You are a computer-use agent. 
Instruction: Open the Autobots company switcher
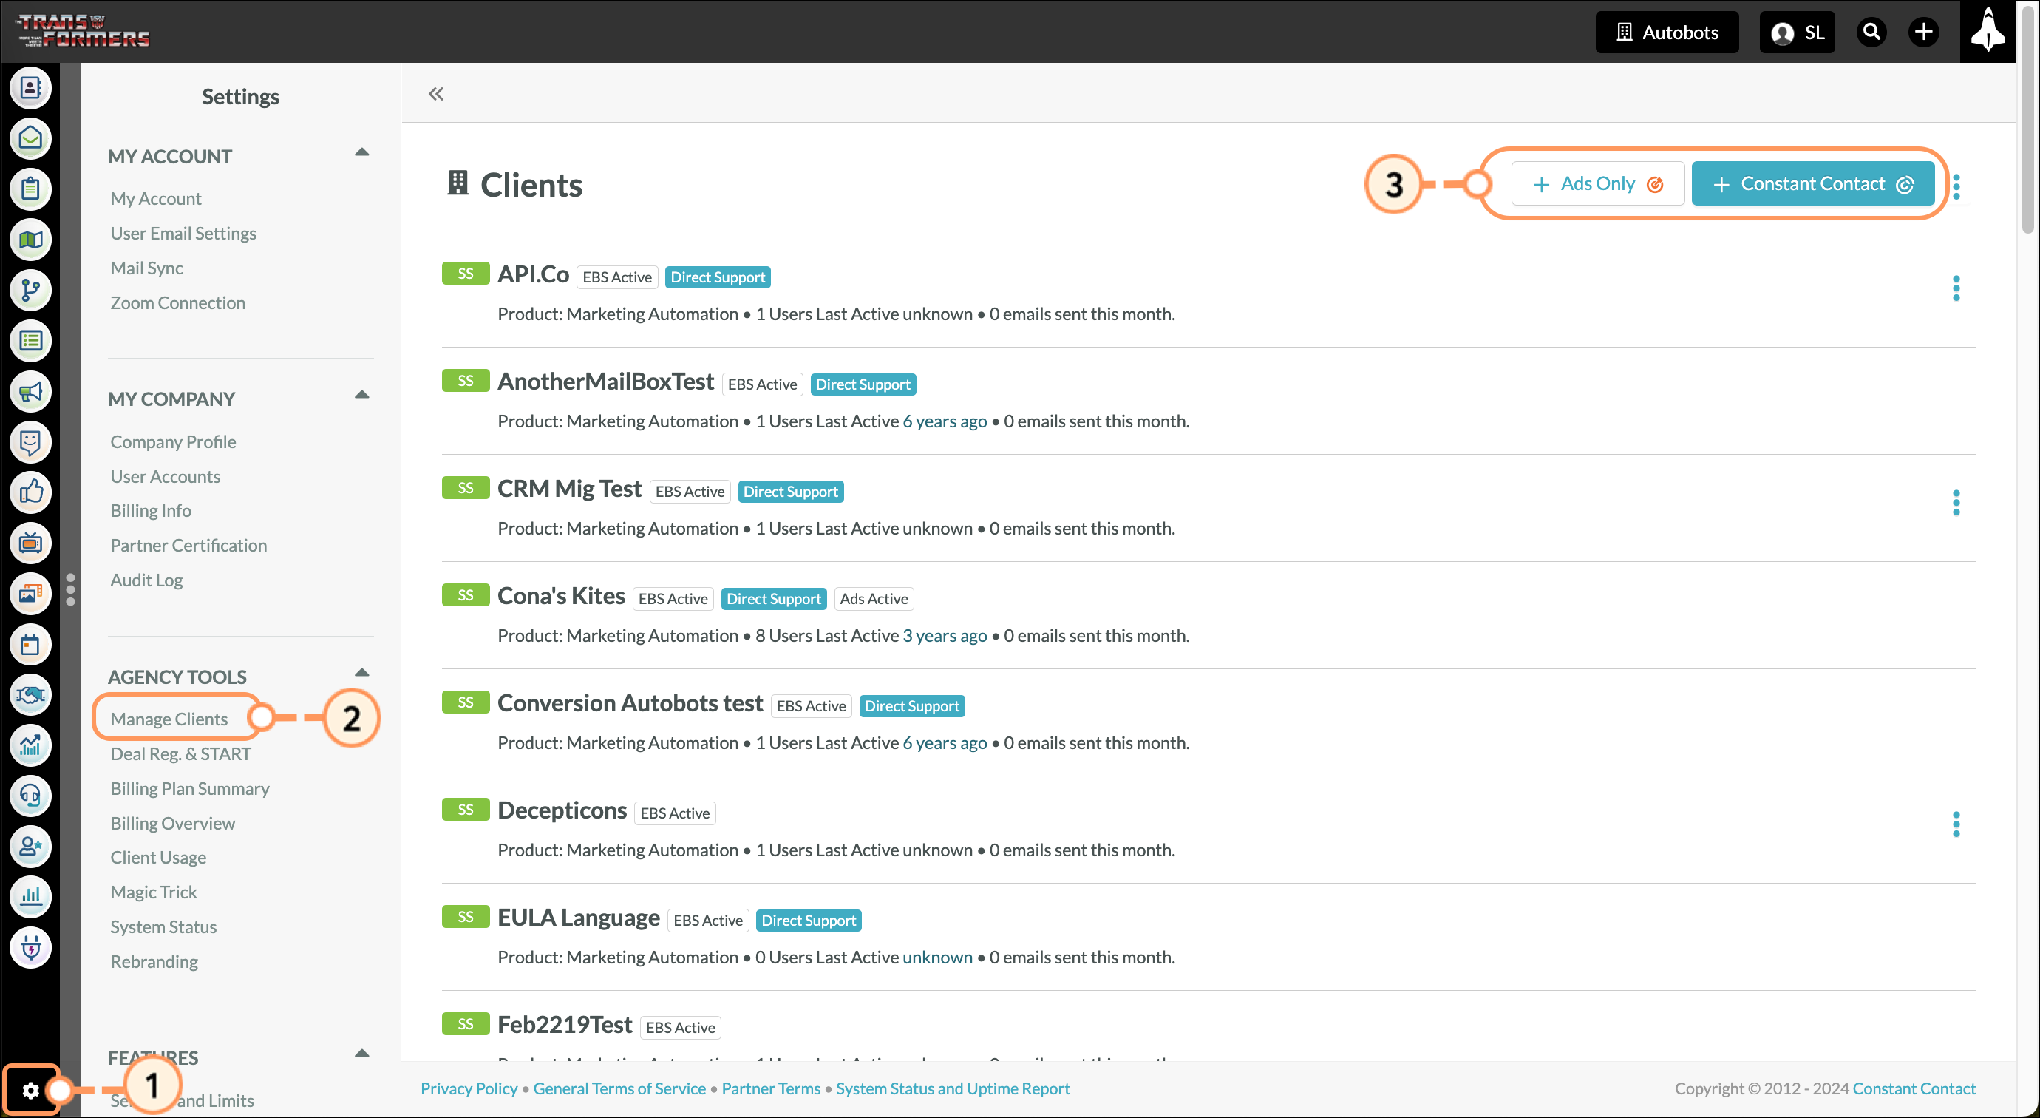click(x=1667, y=33)
